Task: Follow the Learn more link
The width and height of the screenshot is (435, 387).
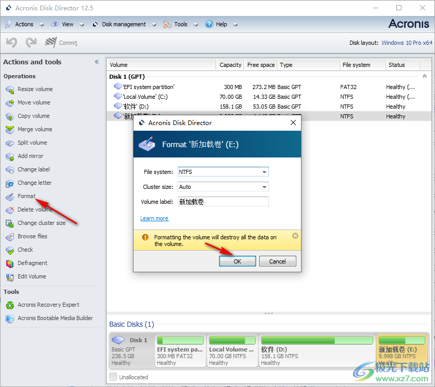Action: (154, 218)
